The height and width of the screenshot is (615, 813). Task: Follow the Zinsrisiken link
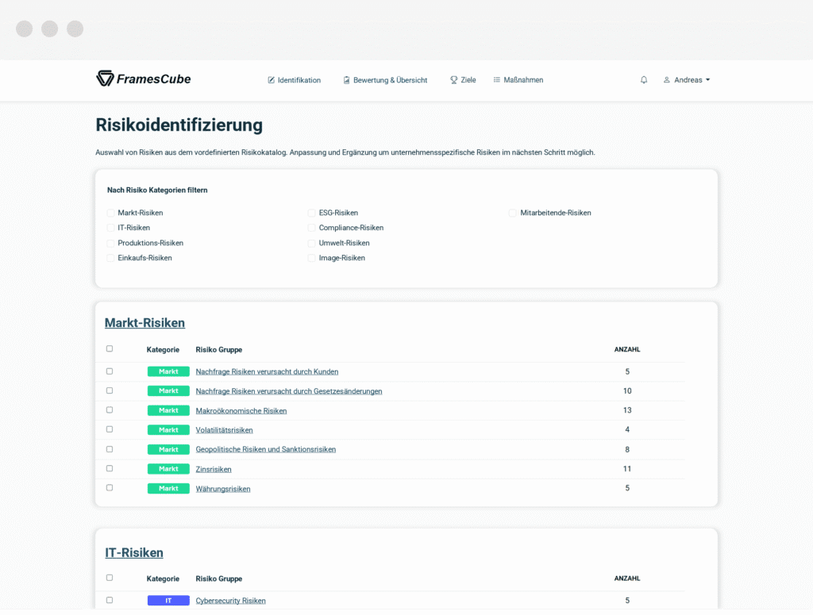(213, 470)
